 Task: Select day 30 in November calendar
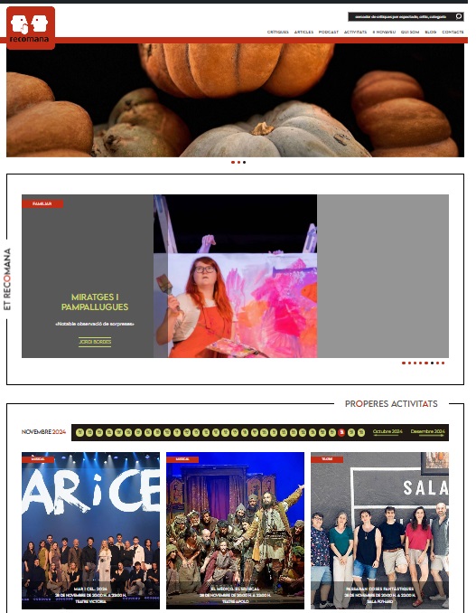[x=361, y=432]
